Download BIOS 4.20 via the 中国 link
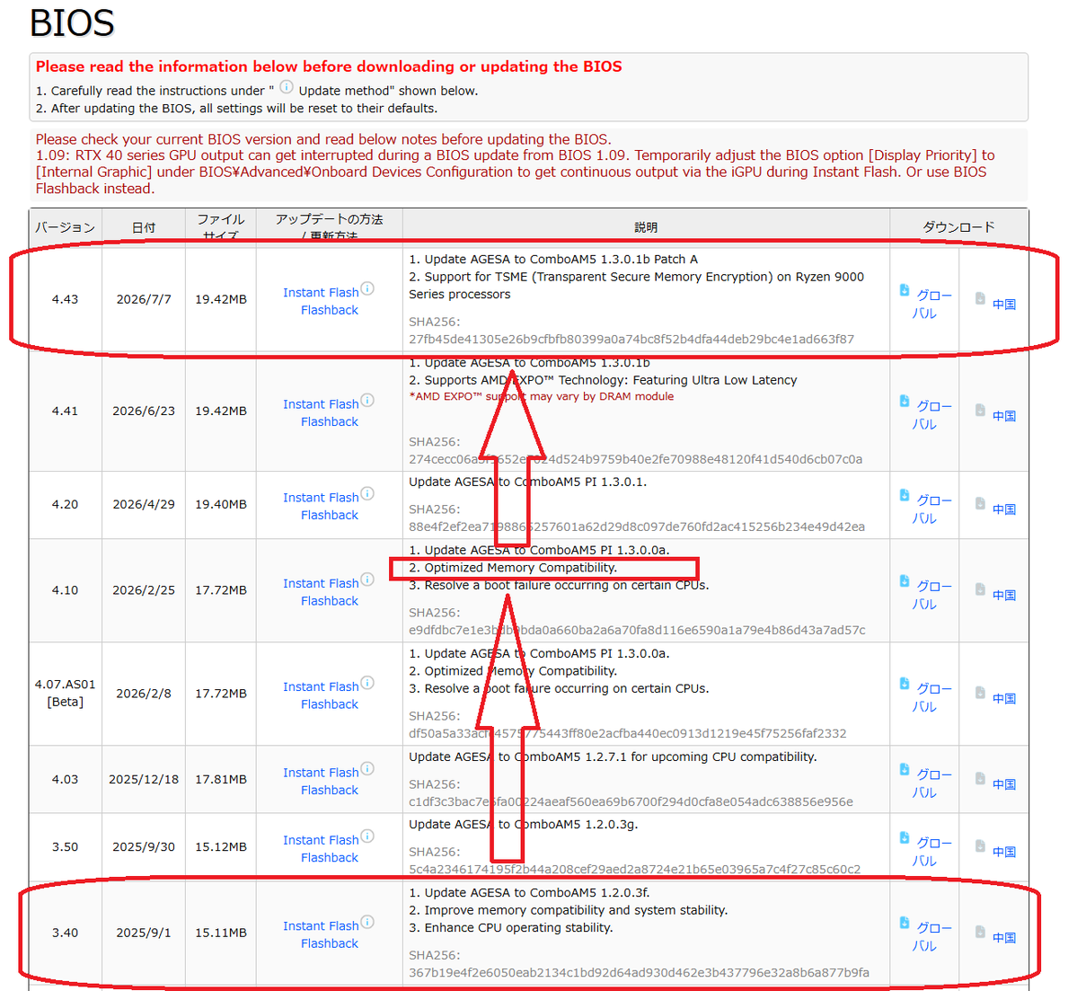This screenshot has height=991, width=1077. (x=1004, y=509)
